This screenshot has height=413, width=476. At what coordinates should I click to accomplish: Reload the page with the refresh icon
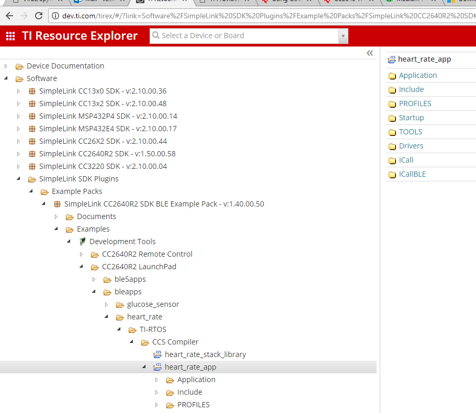point(39,16)
